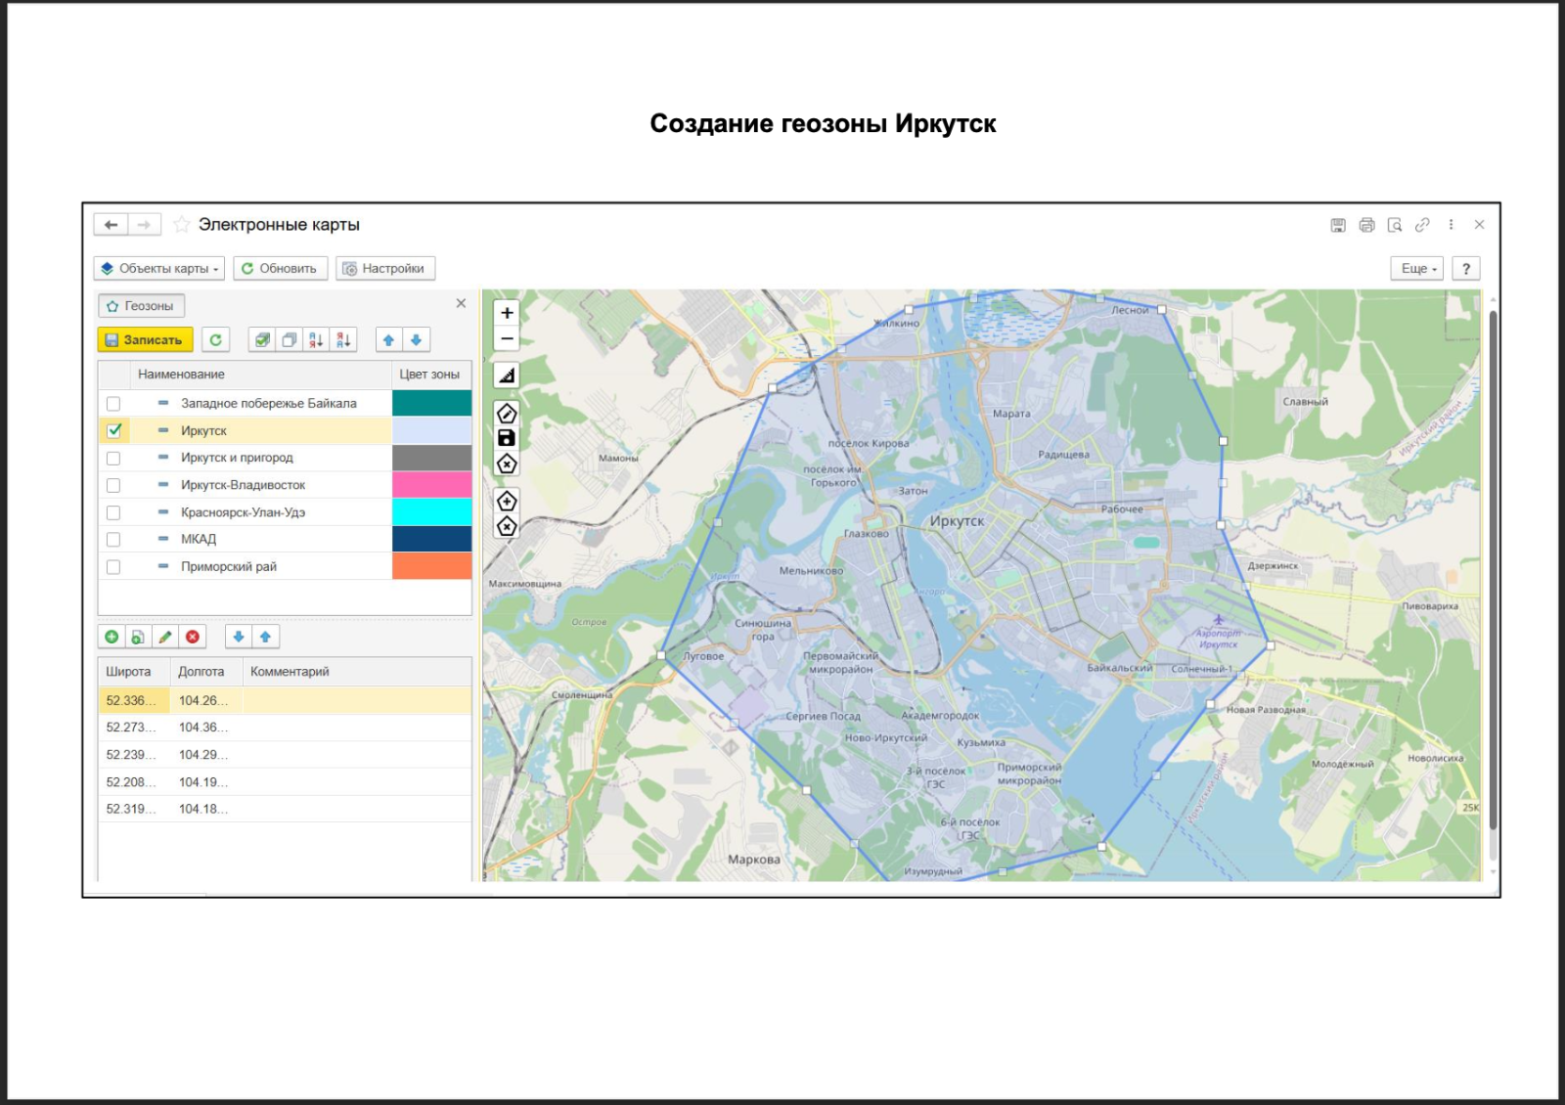Zoom out on the map
Viewport: 1565px width, 1105px height.
pos(507,339)
